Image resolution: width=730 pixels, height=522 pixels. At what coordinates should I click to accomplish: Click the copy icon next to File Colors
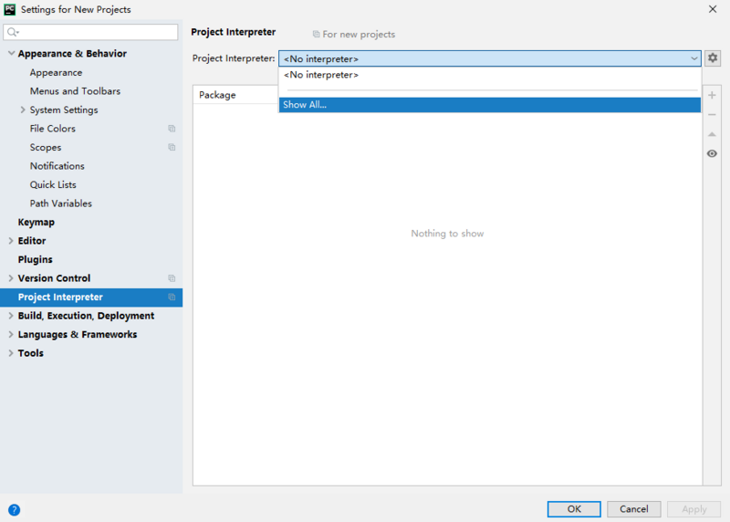click(172, 129)
